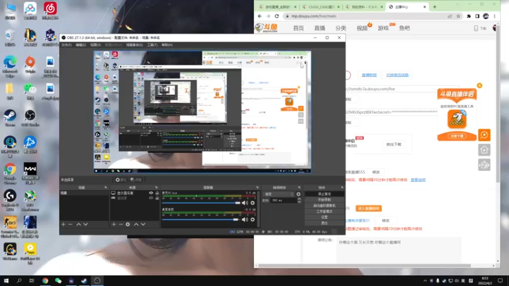The height and width of the screenshot is (286, 509).
Task: Close the Douyu streaming companion popup ad
Action: pos(480,86)
